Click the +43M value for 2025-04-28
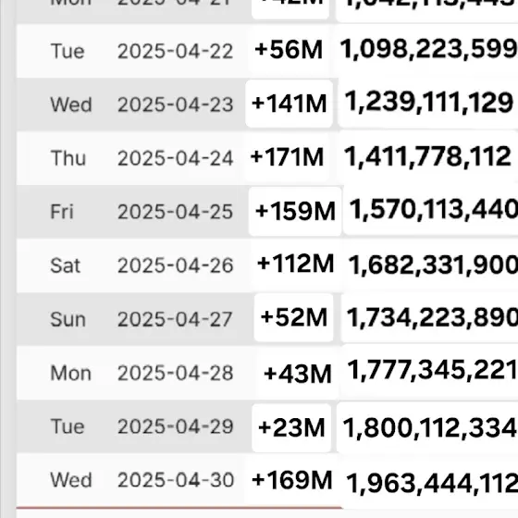The height and width of the screenshot is (518, 518). [x=297, y=374]
